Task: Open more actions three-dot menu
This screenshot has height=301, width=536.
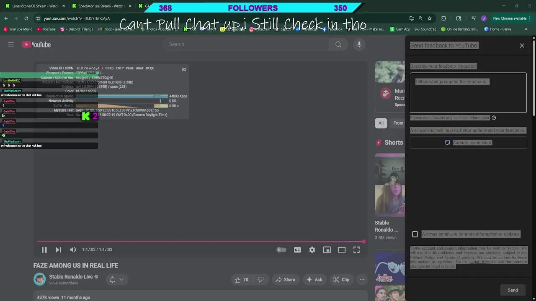Action: [x=362, y=280]
